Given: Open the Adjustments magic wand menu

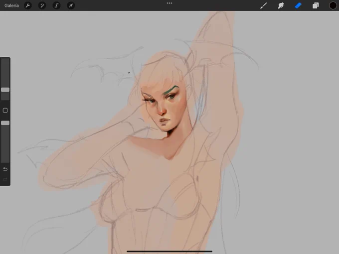Looking at the screenshot, I should tap(42, 5).
